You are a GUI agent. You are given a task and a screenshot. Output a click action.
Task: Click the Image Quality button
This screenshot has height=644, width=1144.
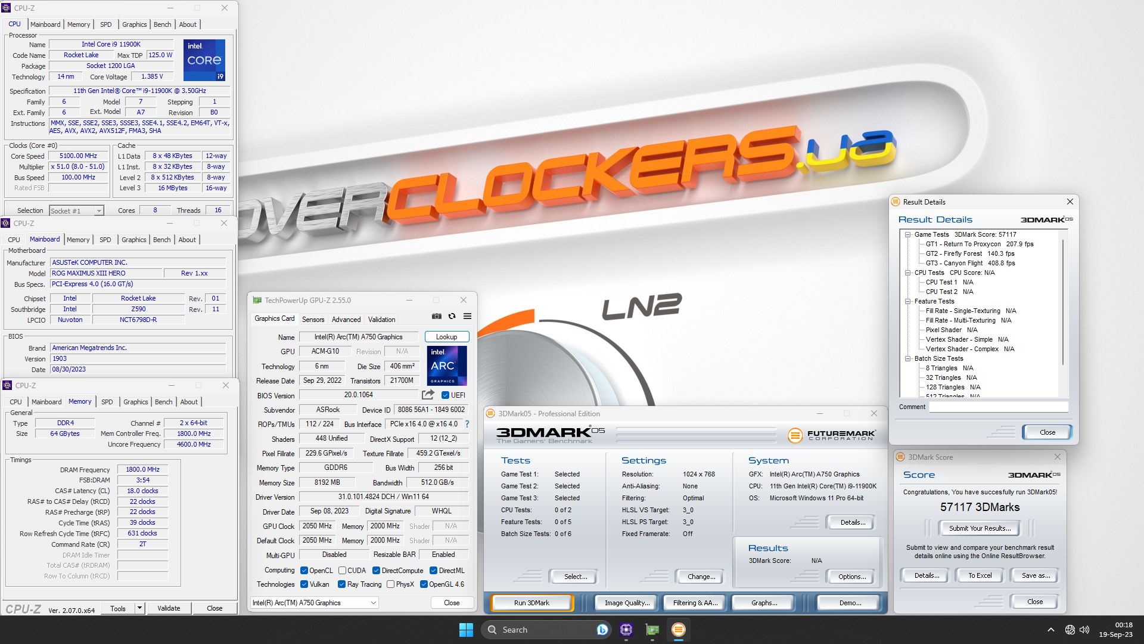(x=626, y=603)
